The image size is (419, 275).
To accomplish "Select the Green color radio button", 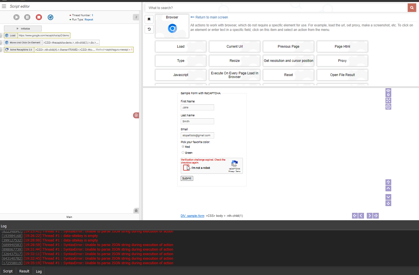I will 183,153.
